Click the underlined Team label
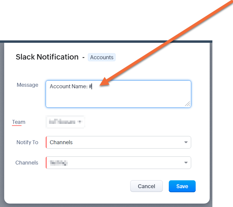 [19, 122]
